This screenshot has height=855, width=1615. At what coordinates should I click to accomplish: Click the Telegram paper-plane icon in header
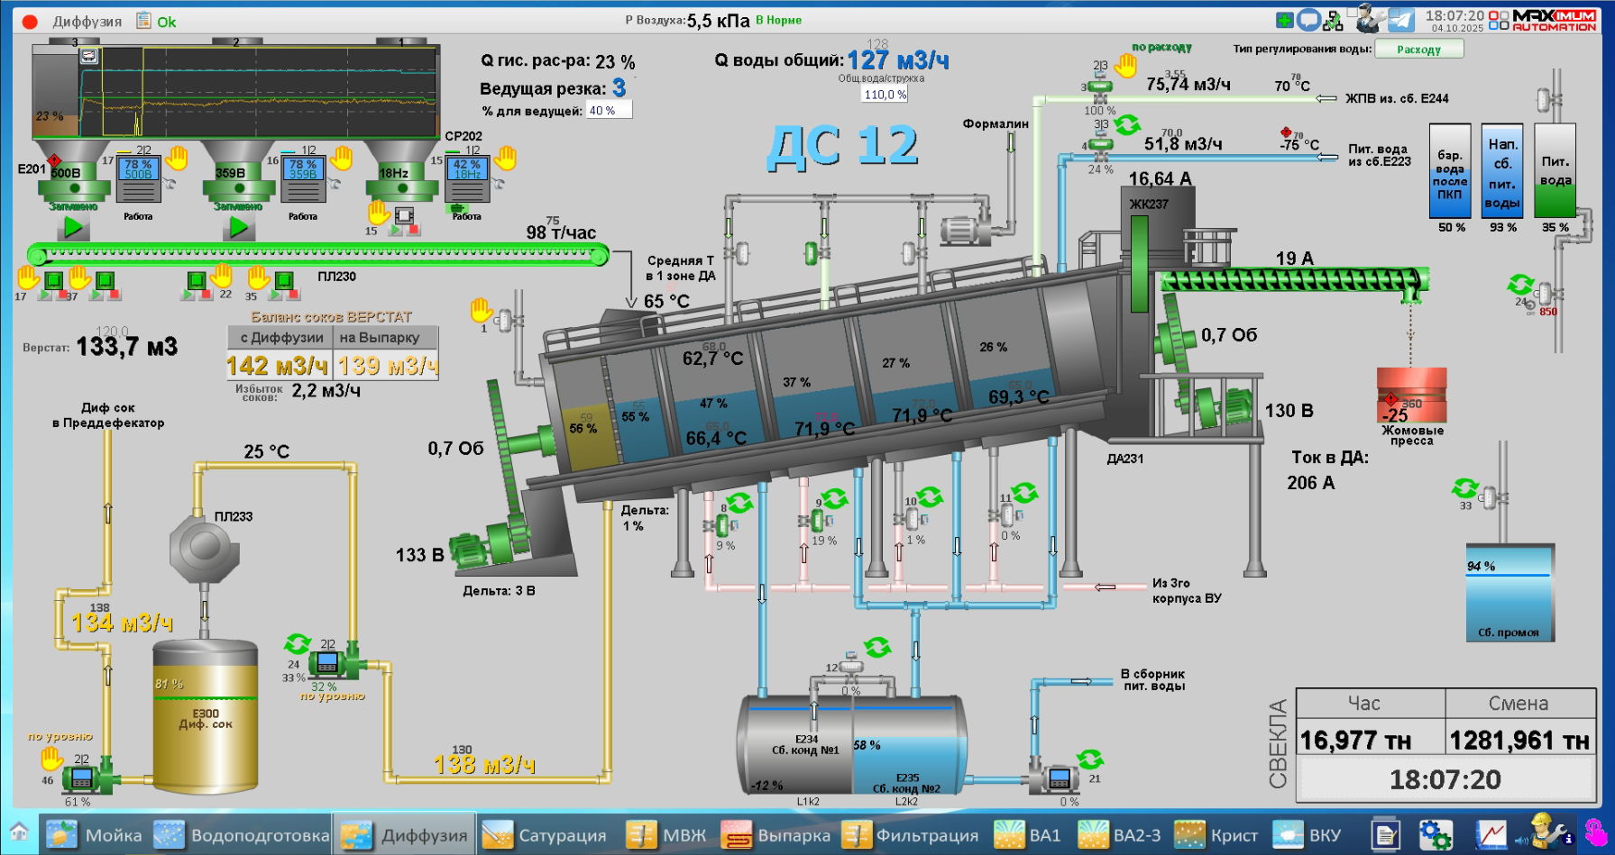pos(1400,20)
